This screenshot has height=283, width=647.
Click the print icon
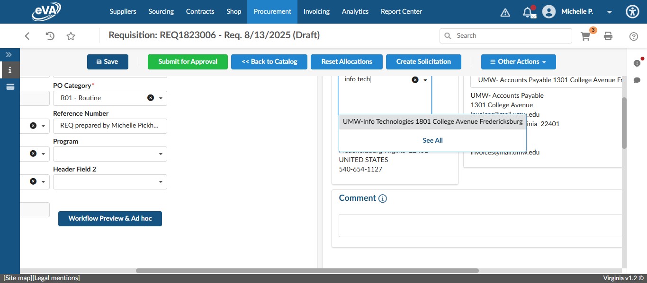pyautogui.click(x=608, y=36)
